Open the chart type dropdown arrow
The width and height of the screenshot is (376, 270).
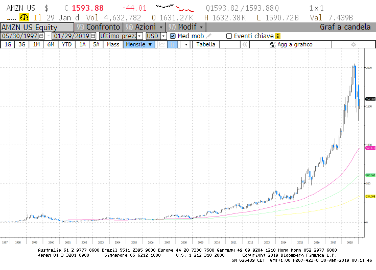[186, 44]
